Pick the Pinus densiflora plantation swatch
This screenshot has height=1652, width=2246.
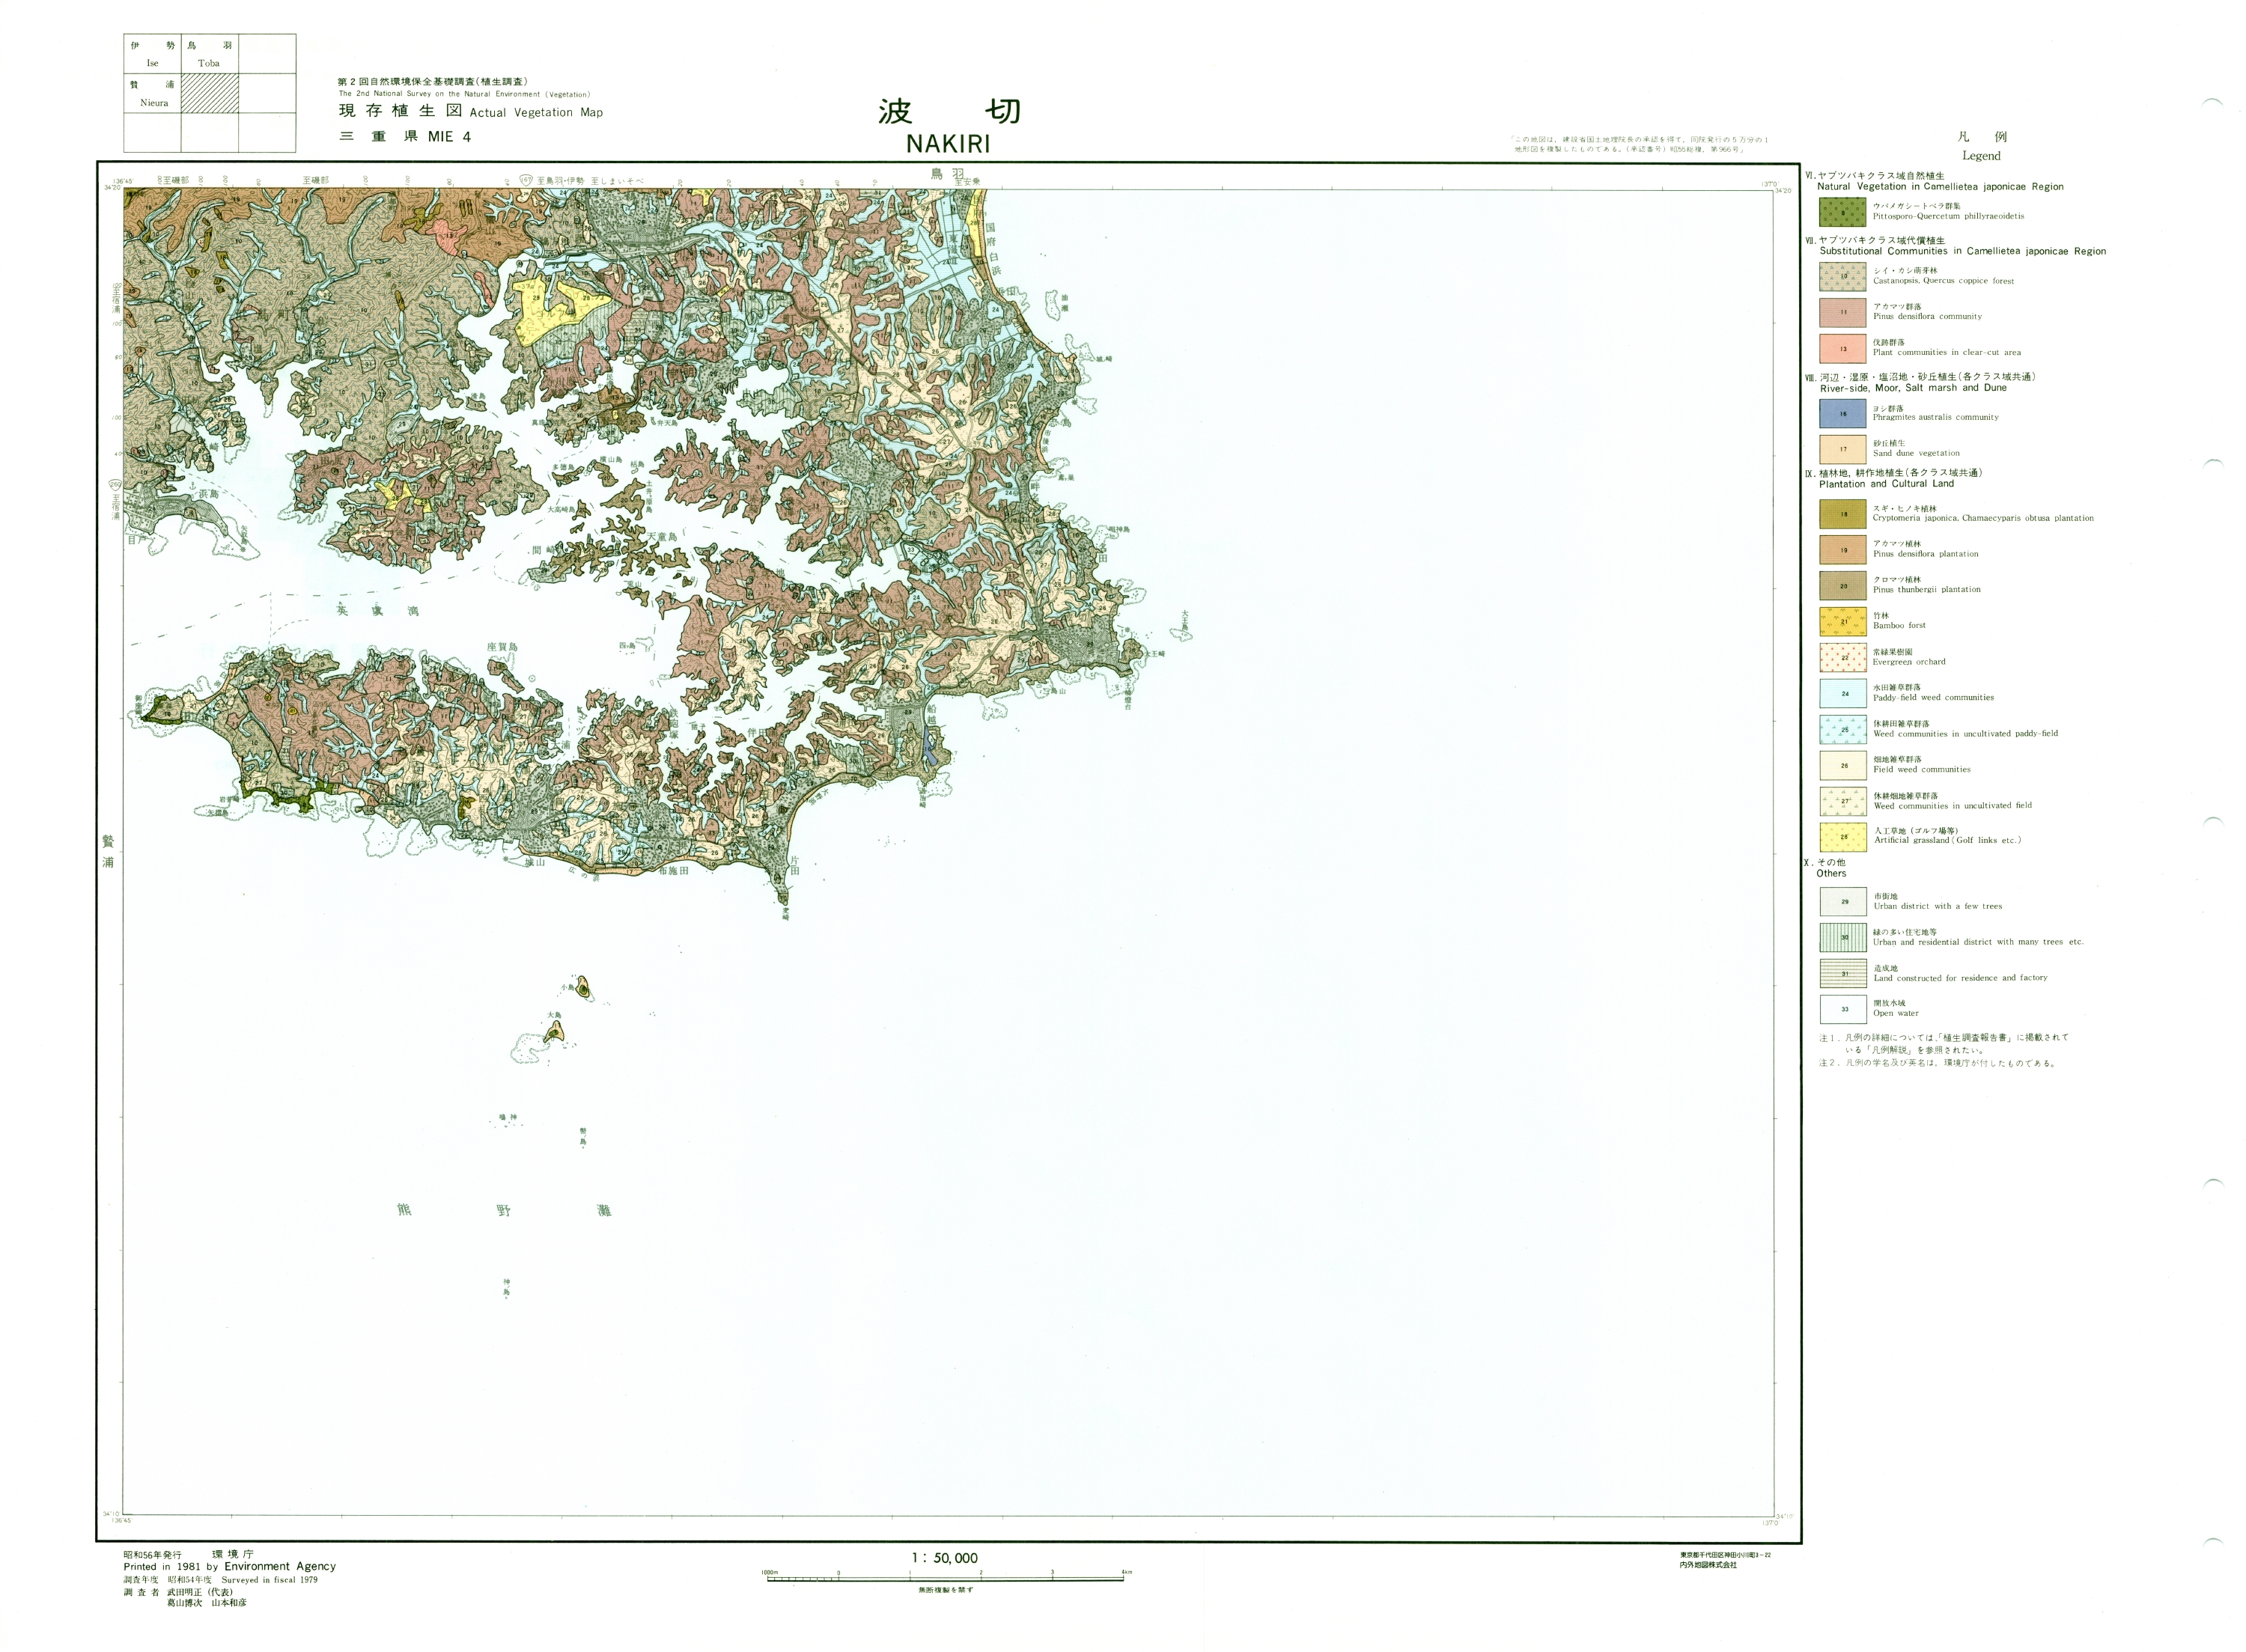1842,550
